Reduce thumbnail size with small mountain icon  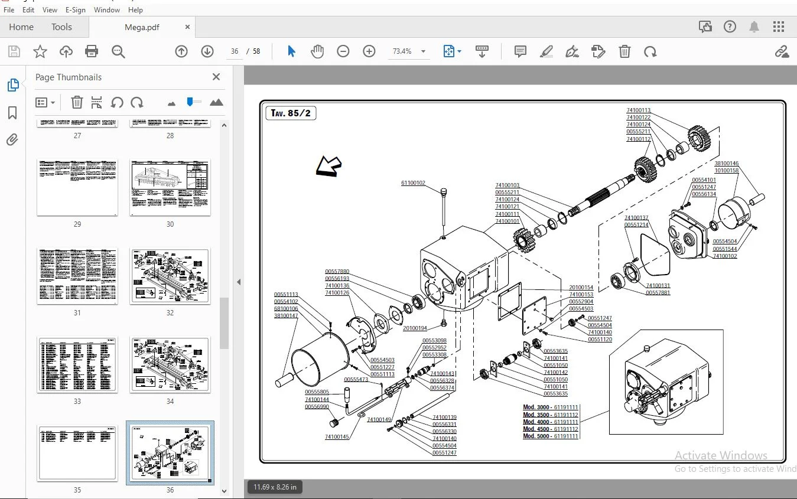pos(171,103)
